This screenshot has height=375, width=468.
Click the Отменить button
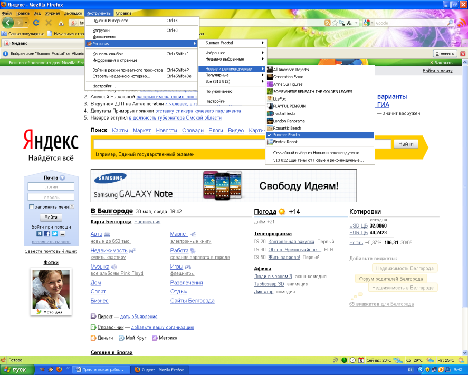[x=444, y=54]
